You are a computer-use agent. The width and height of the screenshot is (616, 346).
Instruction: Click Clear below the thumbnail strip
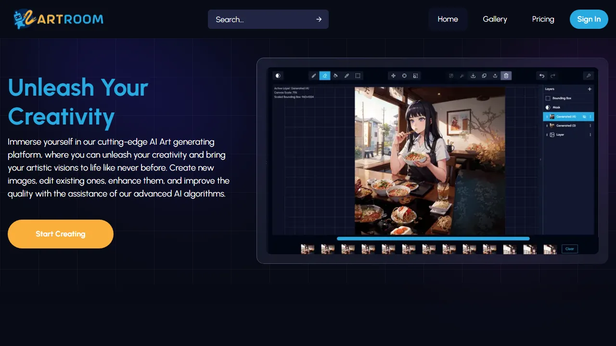tap(569, 248)
